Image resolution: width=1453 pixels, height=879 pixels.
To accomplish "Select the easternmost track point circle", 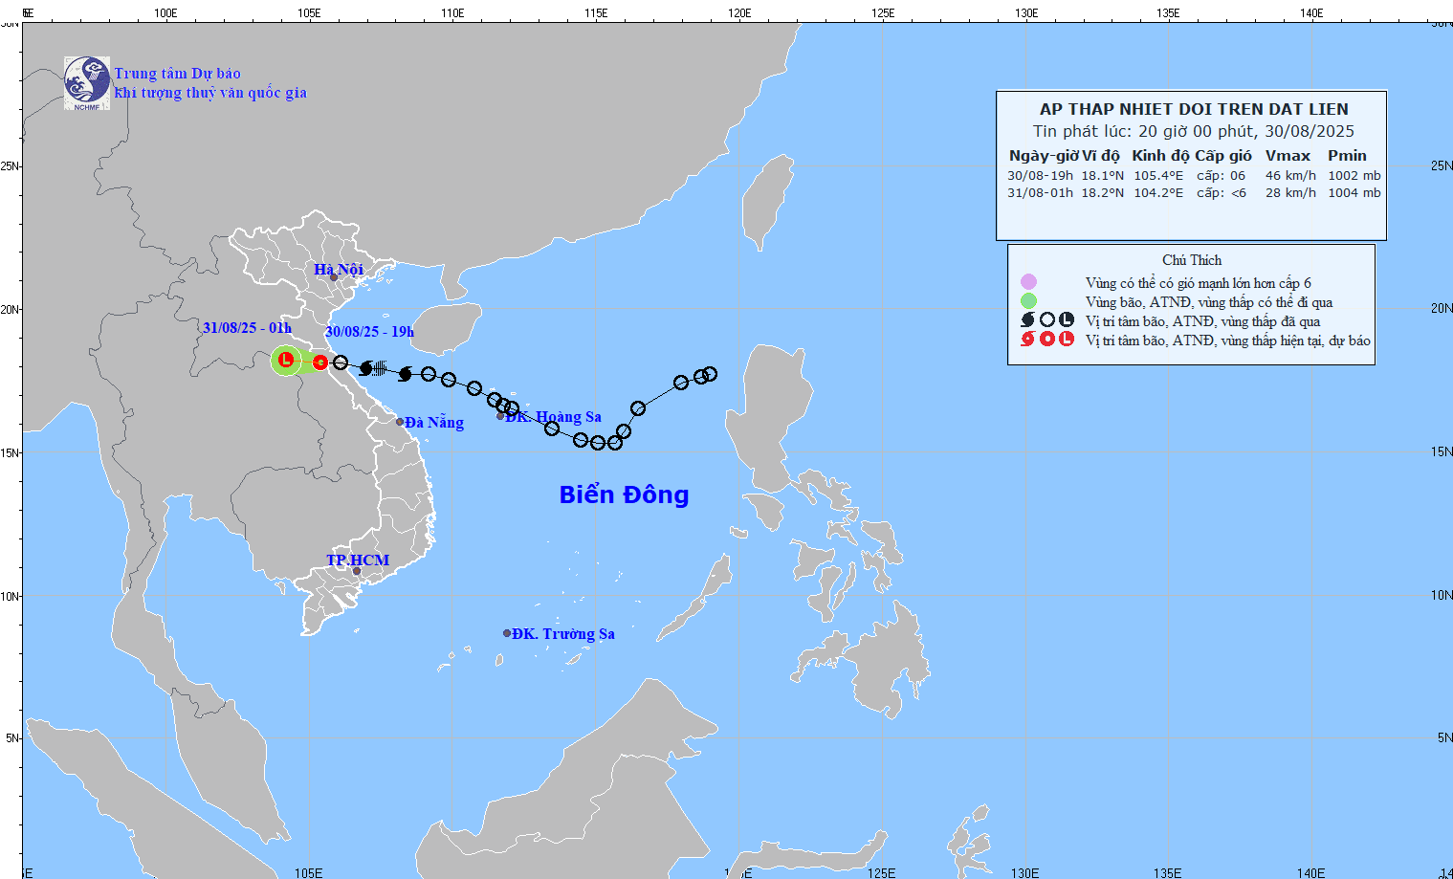I will click(x=710, y=374).
